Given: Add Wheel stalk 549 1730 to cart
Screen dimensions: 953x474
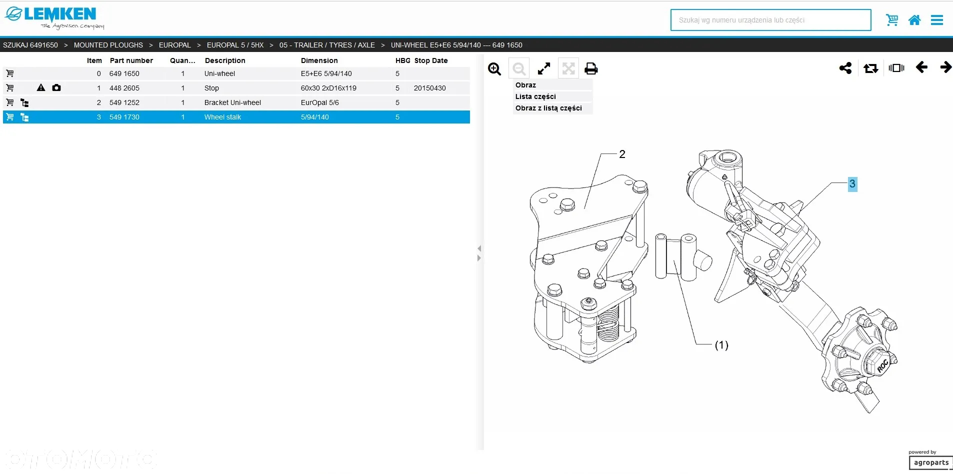Looking at the screenshot, I should (x=10, y=117).
